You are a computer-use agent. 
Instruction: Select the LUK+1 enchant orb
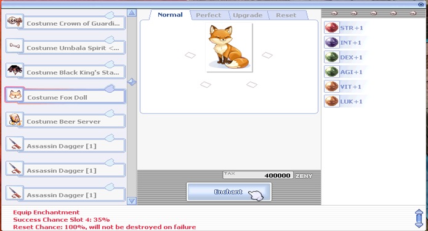332,101
